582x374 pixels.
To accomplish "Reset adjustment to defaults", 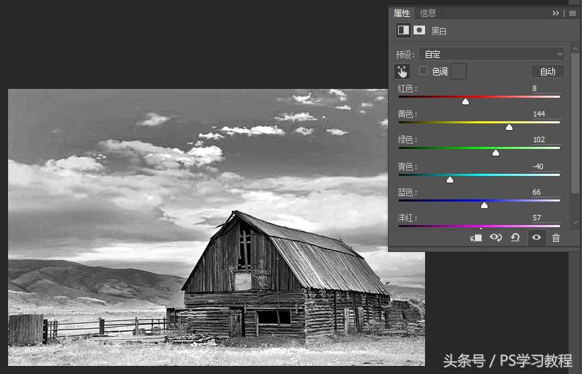I will [x=515, y=238].
